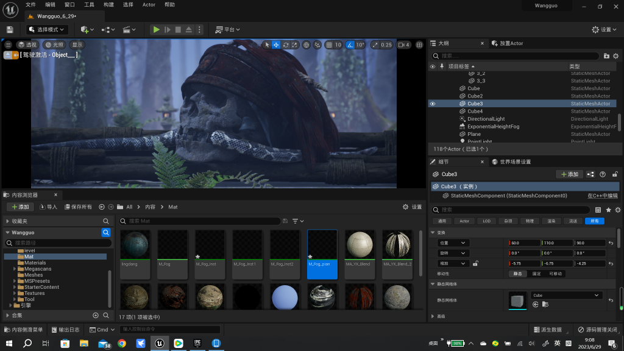Open the Details panel view options gear
The image size is (624, 351).
coord(618,210)
